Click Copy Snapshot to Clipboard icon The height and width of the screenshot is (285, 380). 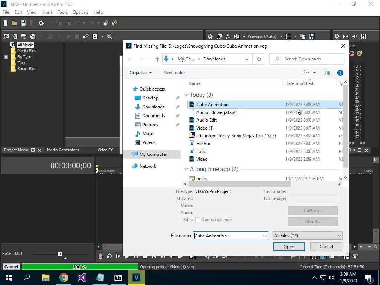tap(303, 36)
